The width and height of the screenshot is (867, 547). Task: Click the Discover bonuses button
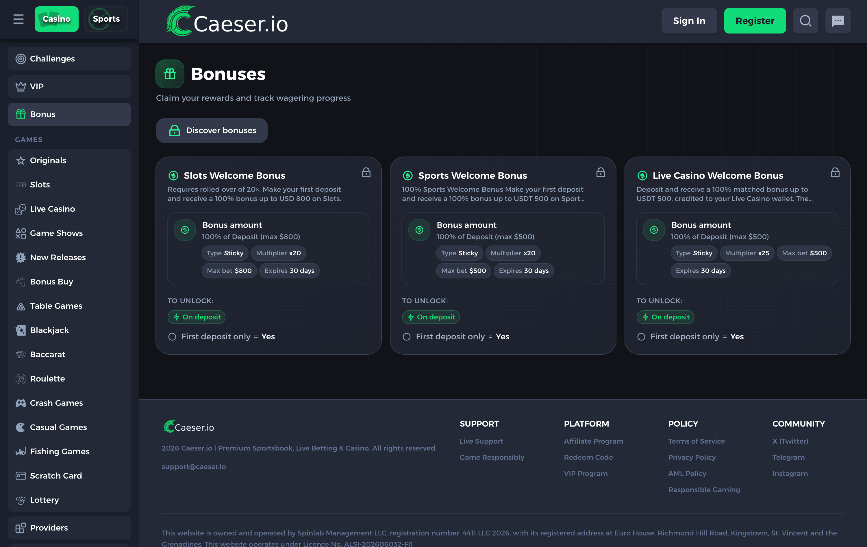(x=212, y=130)
